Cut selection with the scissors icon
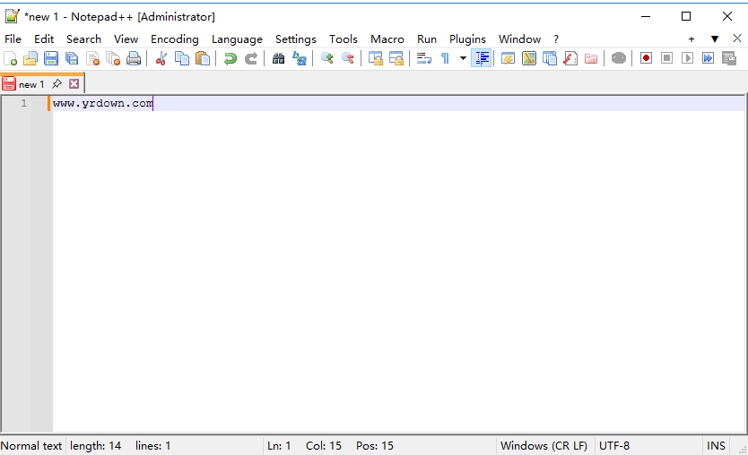 [161, 58]
